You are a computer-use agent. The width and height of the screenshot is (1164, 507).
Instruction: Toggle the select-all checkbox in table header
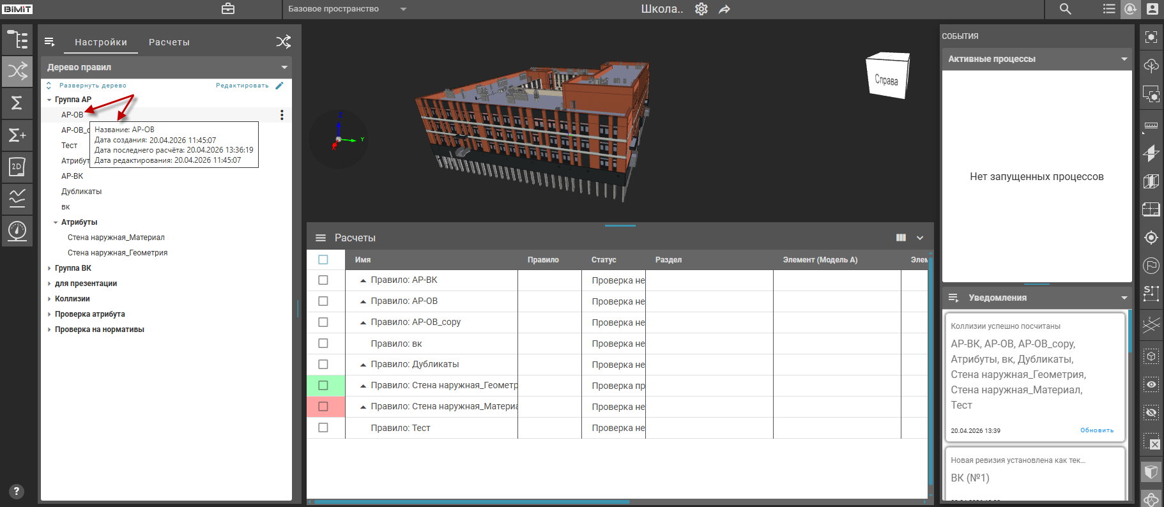[x=323, y=260]
